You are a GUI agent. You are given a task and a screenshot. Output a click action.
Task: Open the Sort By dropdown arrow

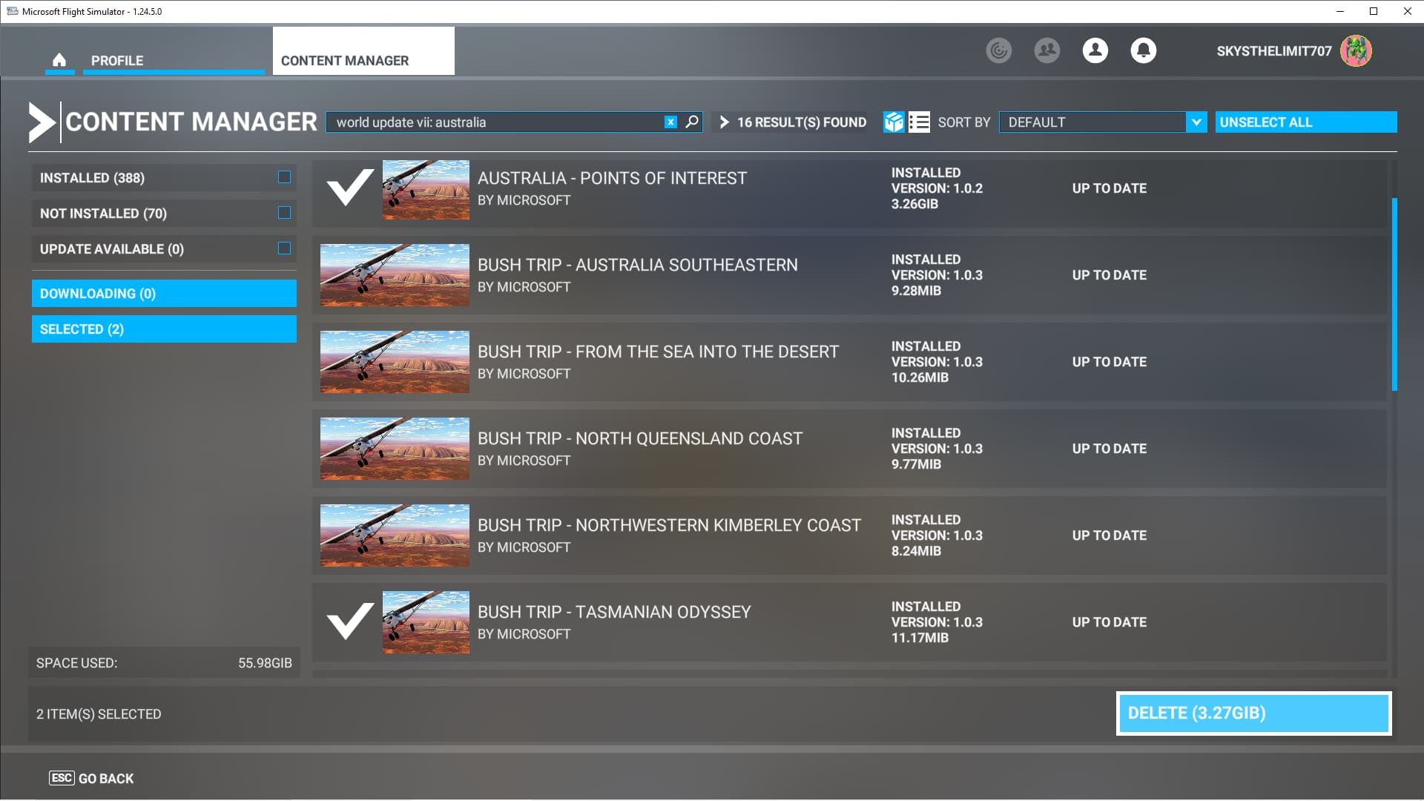pos(1196,122)
